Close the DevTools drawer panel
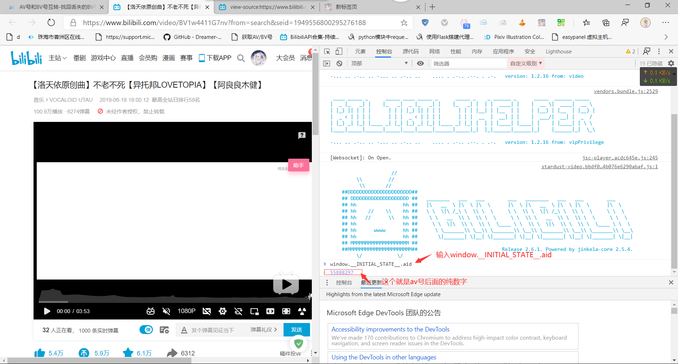678x364 pixels. click(x=671, y=282)
